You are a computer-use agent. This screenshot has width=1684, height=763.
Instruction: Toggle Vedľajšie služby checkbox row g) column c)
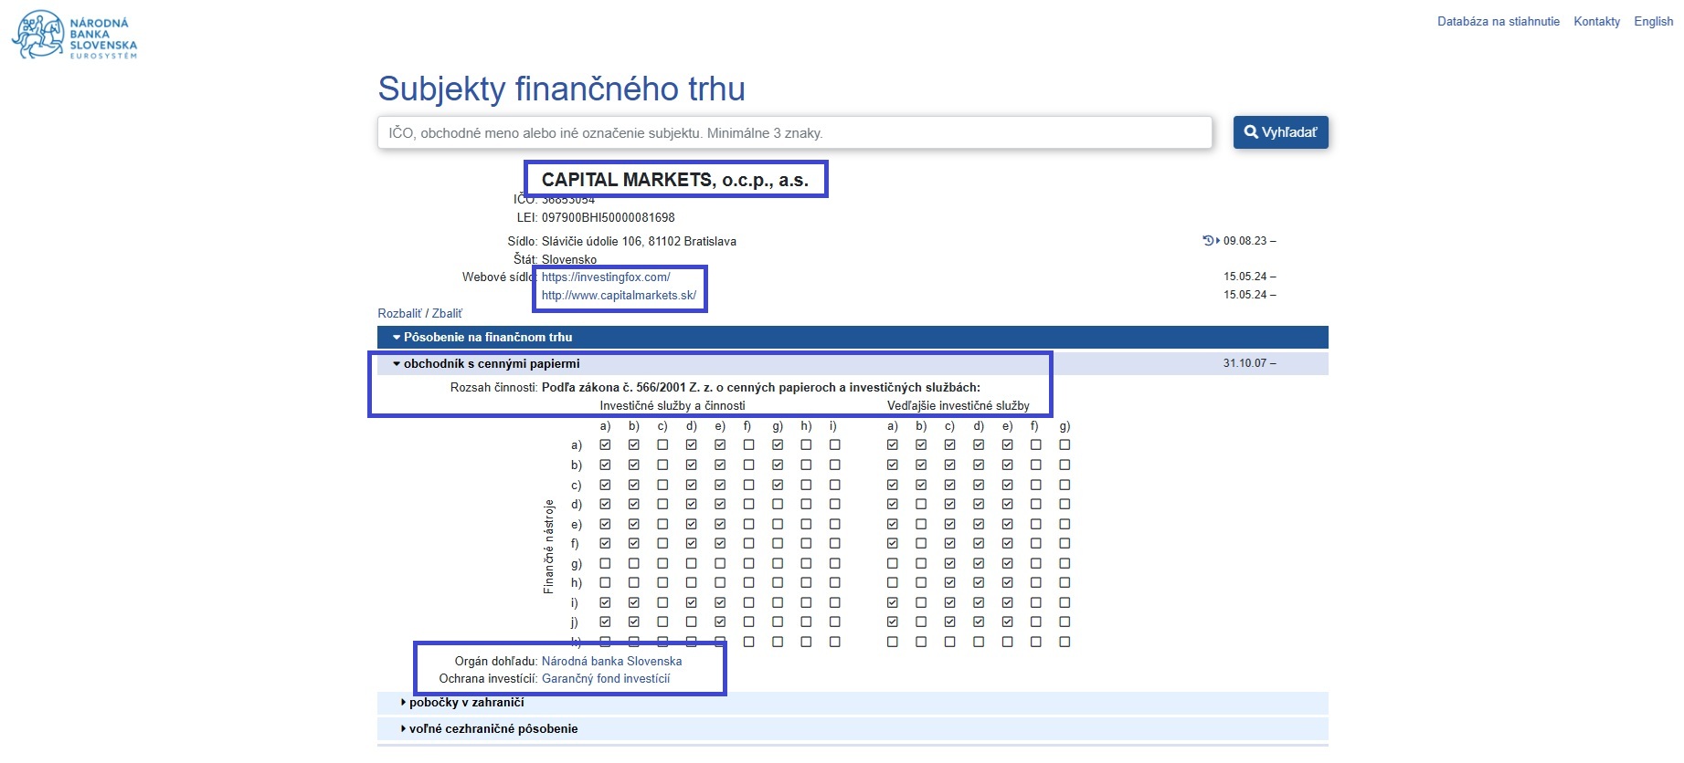[950, 563]
